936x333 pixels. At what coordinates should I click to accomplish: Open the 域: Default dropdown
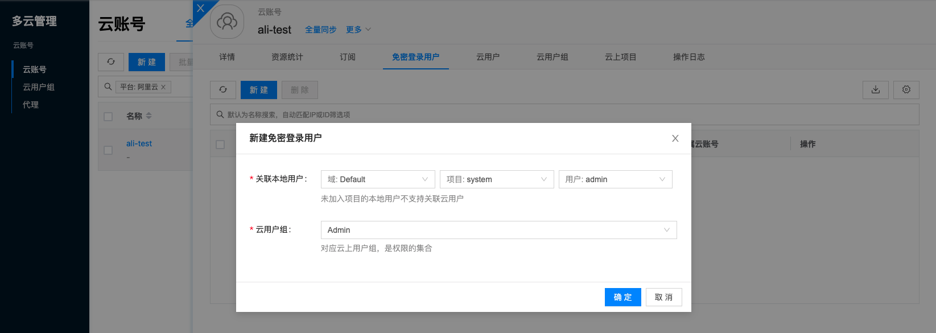pyautogui.click(x=378, y=179)
